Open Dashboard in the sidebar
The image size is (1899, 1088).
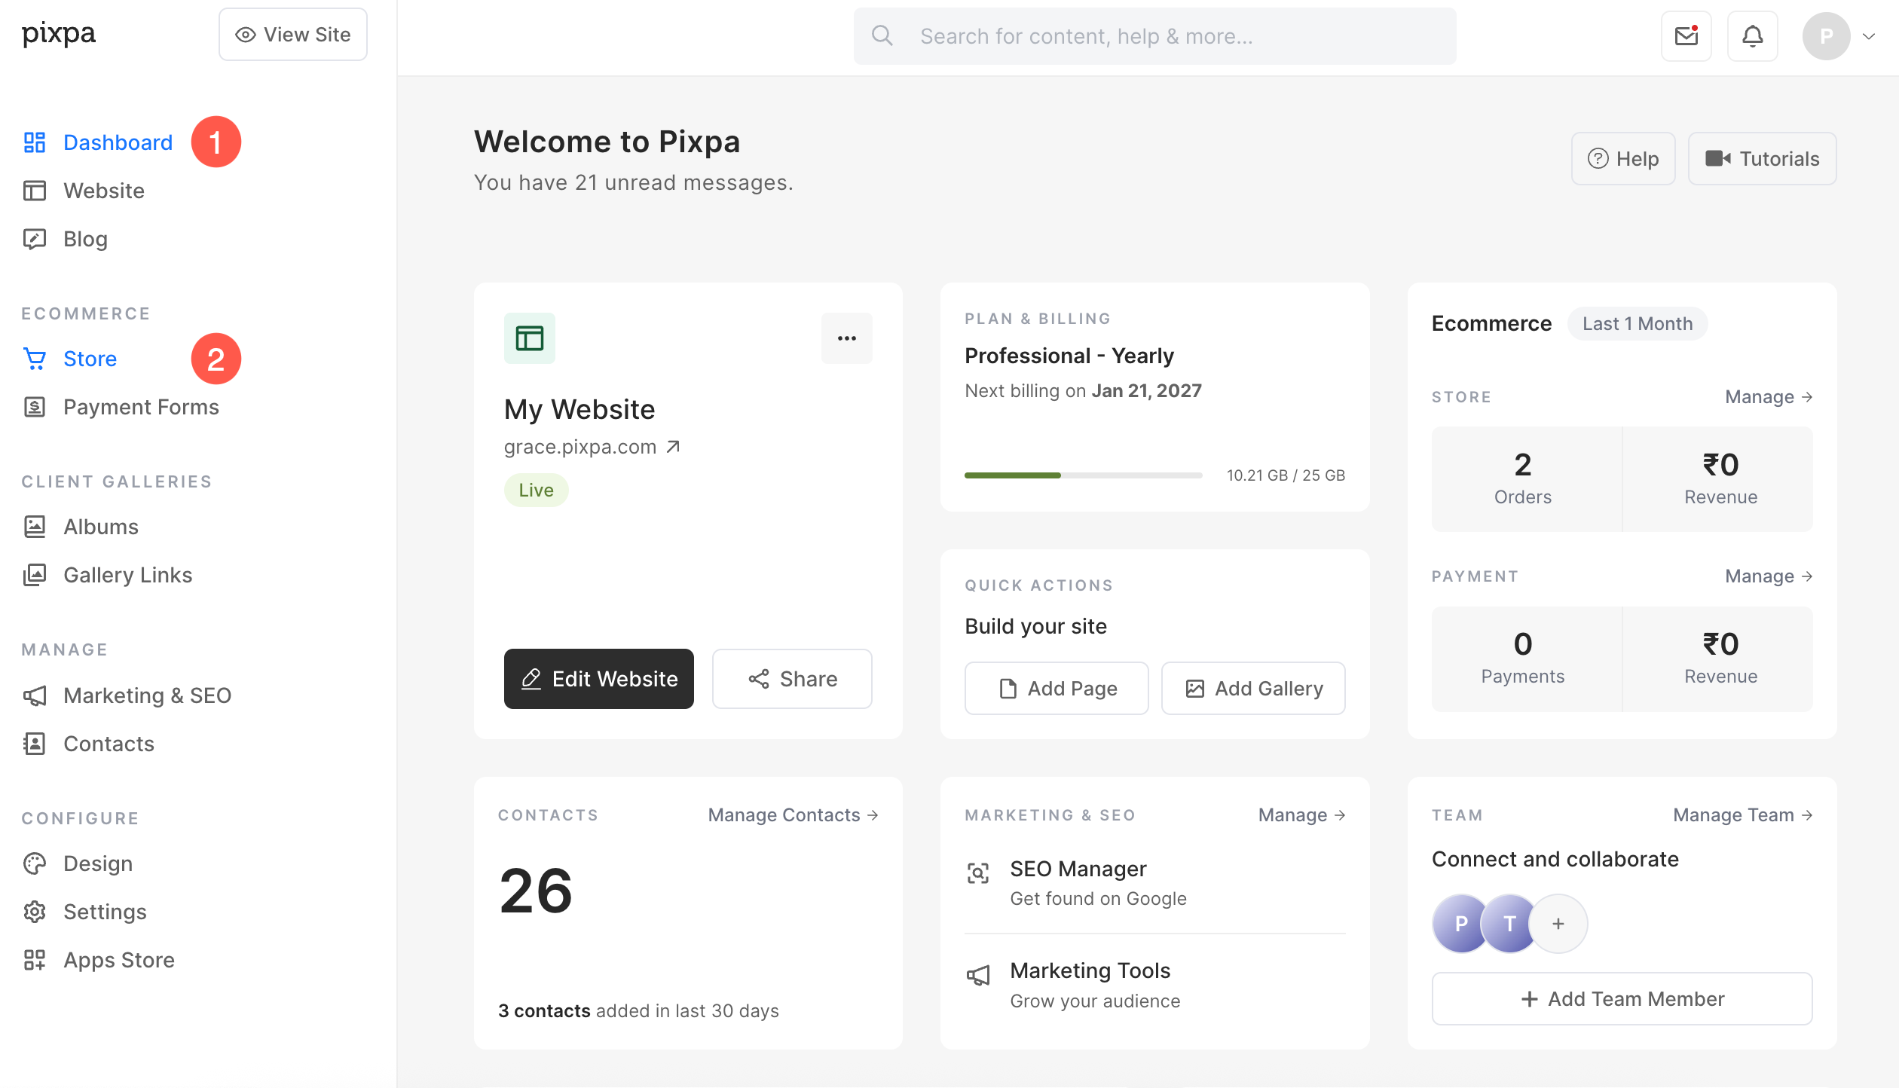(x=118, y=142)
